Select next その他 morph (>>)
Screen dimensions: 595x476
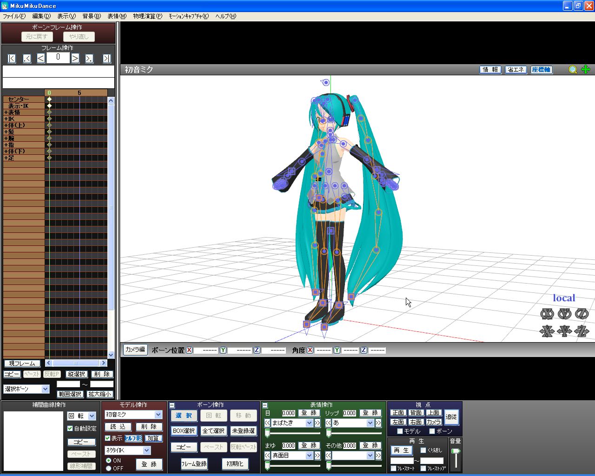click(x=378, y=456)
